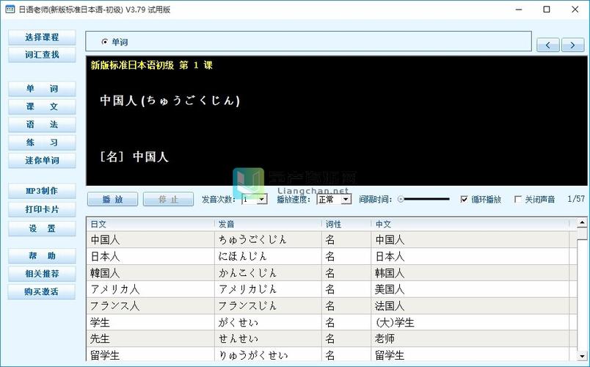Click the definition line [名] 中国人
The width and height of the screenshot is (590, 367).
point(134,156)
